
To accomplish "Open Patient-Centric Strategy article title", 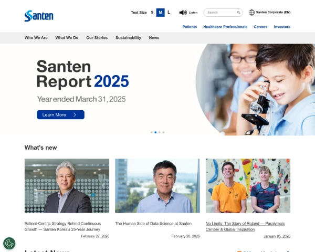I will [x=62, y=226].
